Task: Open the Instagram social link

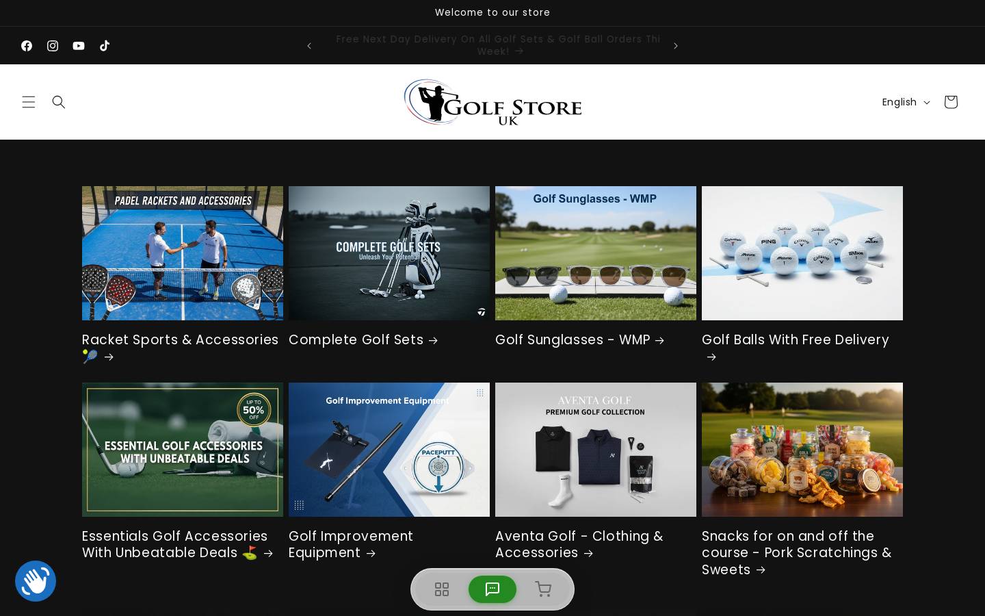Action: click(x=53, y=46)
